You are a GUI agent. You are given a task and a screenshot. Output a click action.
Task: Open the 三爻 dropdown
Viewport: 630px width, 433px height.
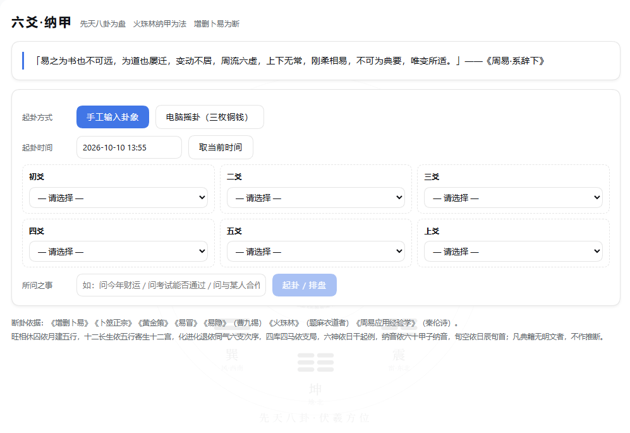514,197
